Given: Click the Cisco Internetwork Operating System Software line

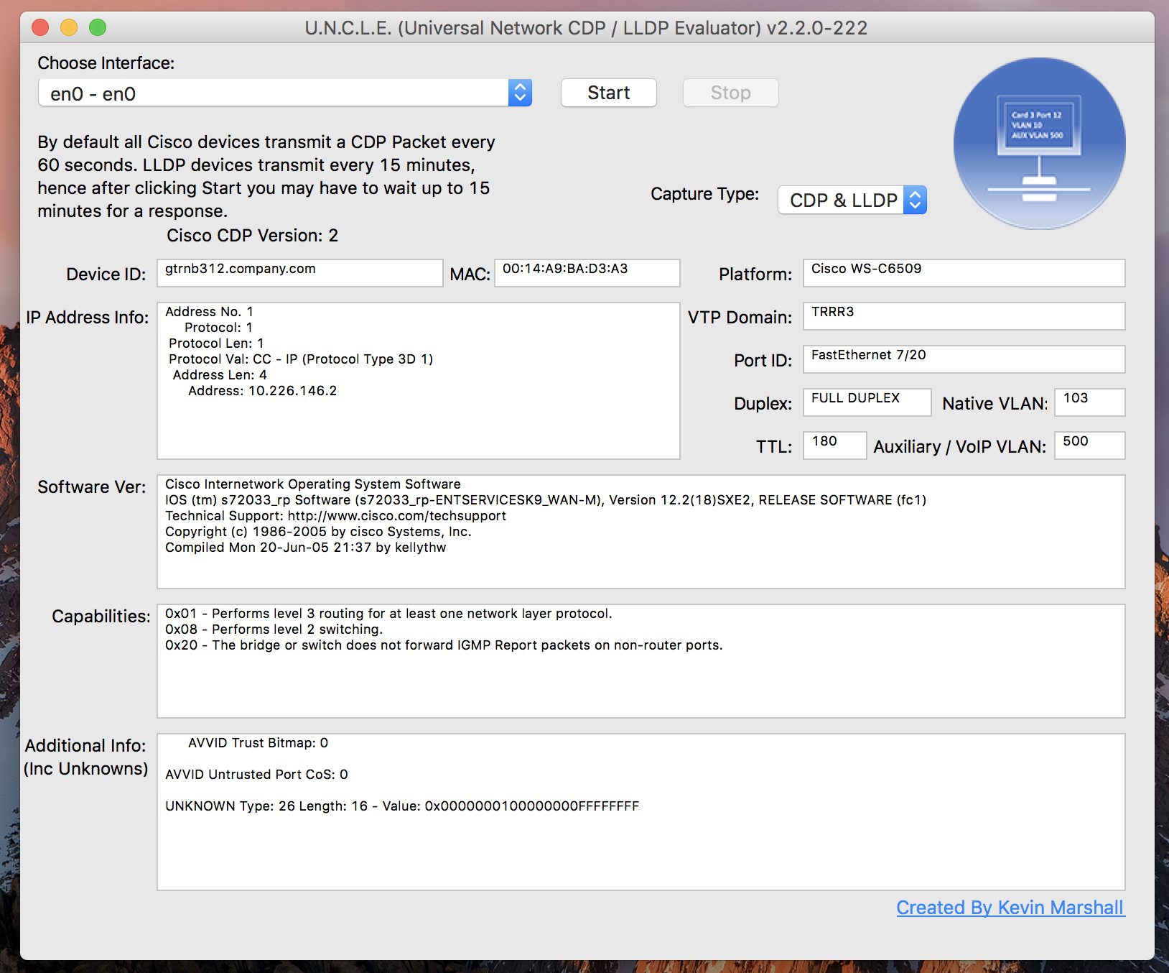Looking at the screenshot, I should [x=312, y=484].
